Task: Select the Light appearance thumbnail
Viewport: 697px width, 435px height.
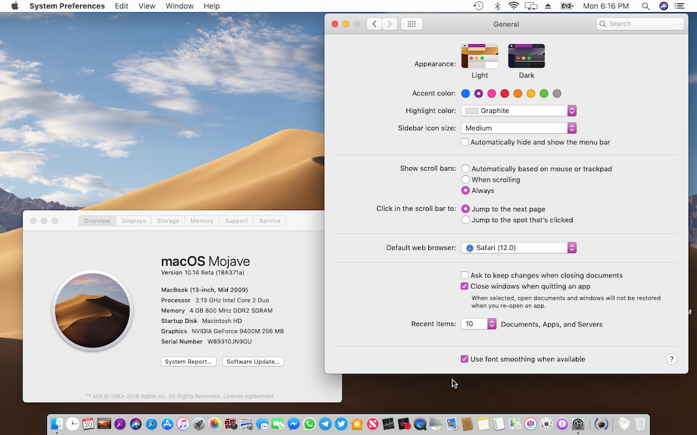Action: pyautogui.click(x=480, y=56)
